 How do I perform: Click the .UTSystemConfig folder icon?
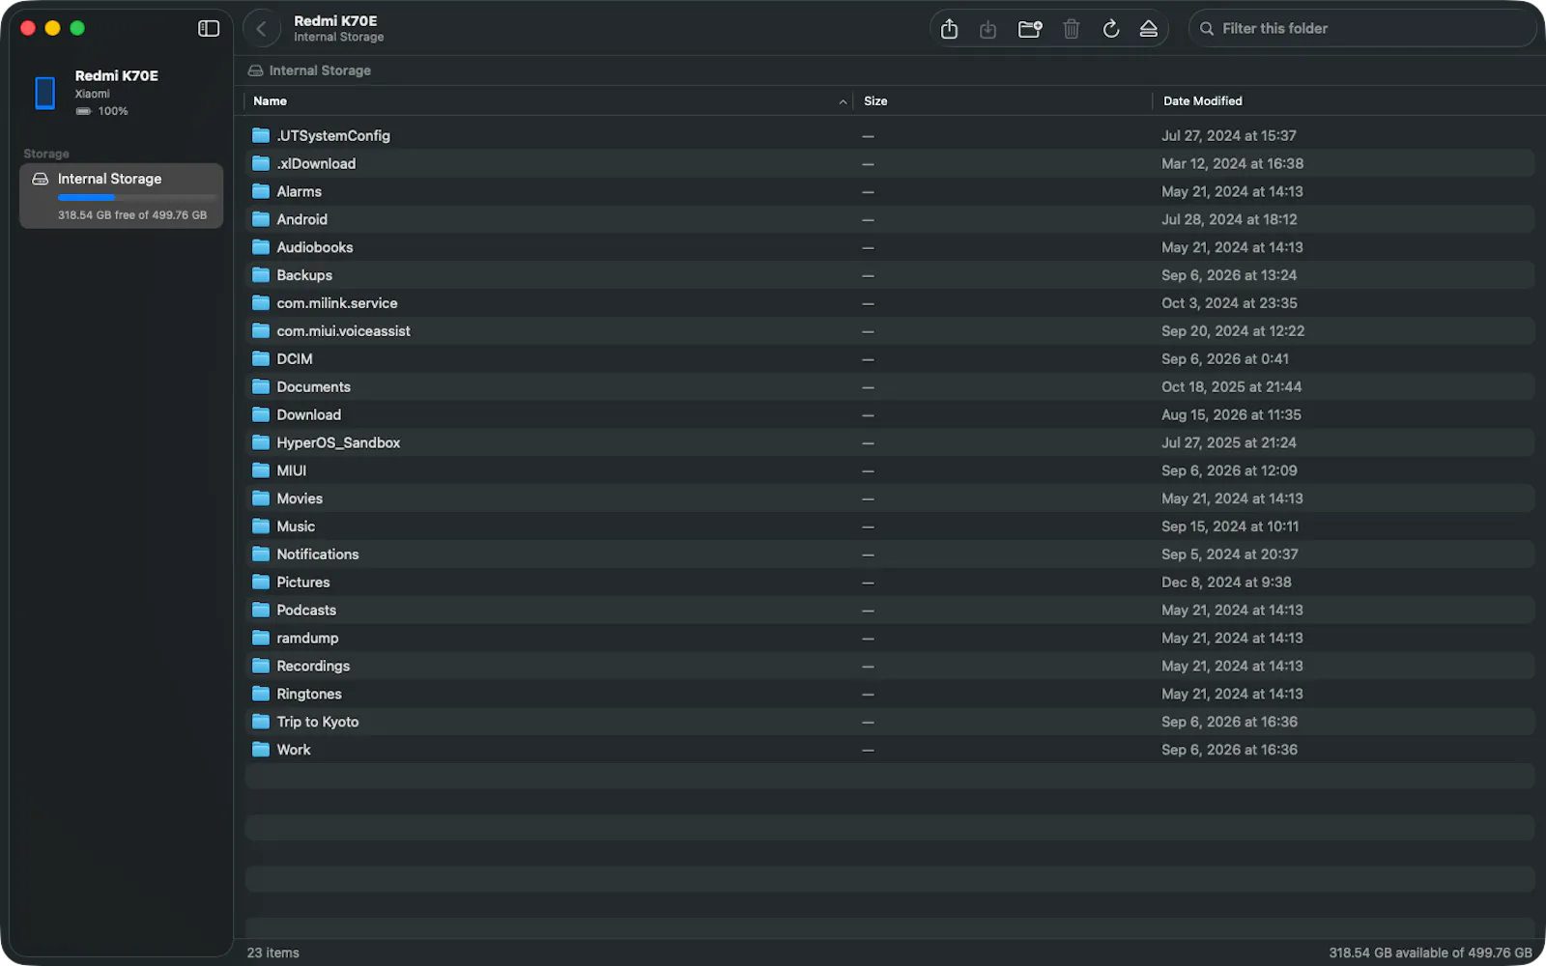tap(261, 135)
